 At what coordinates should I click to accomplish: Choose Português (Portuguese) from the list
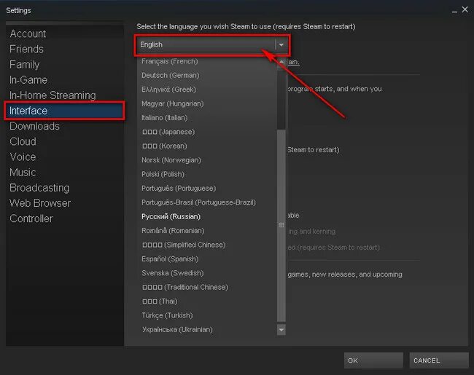pyautogui.click(x=207, y=189)
